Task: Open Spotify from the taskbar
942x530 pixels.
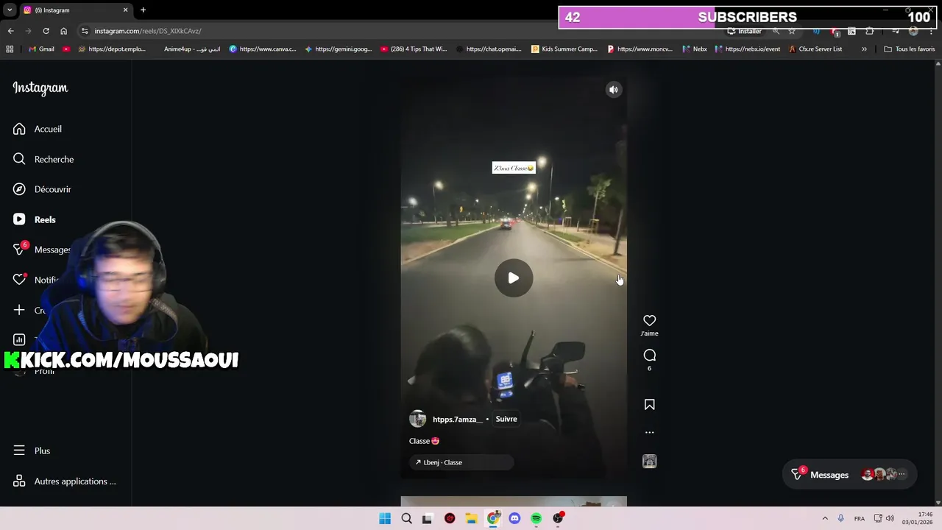Action: tap(536, 518)
